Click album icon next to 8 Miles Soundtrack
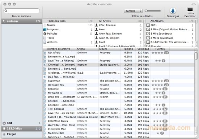Viewport: 199px width, 139px height. [x=148, y=38]
